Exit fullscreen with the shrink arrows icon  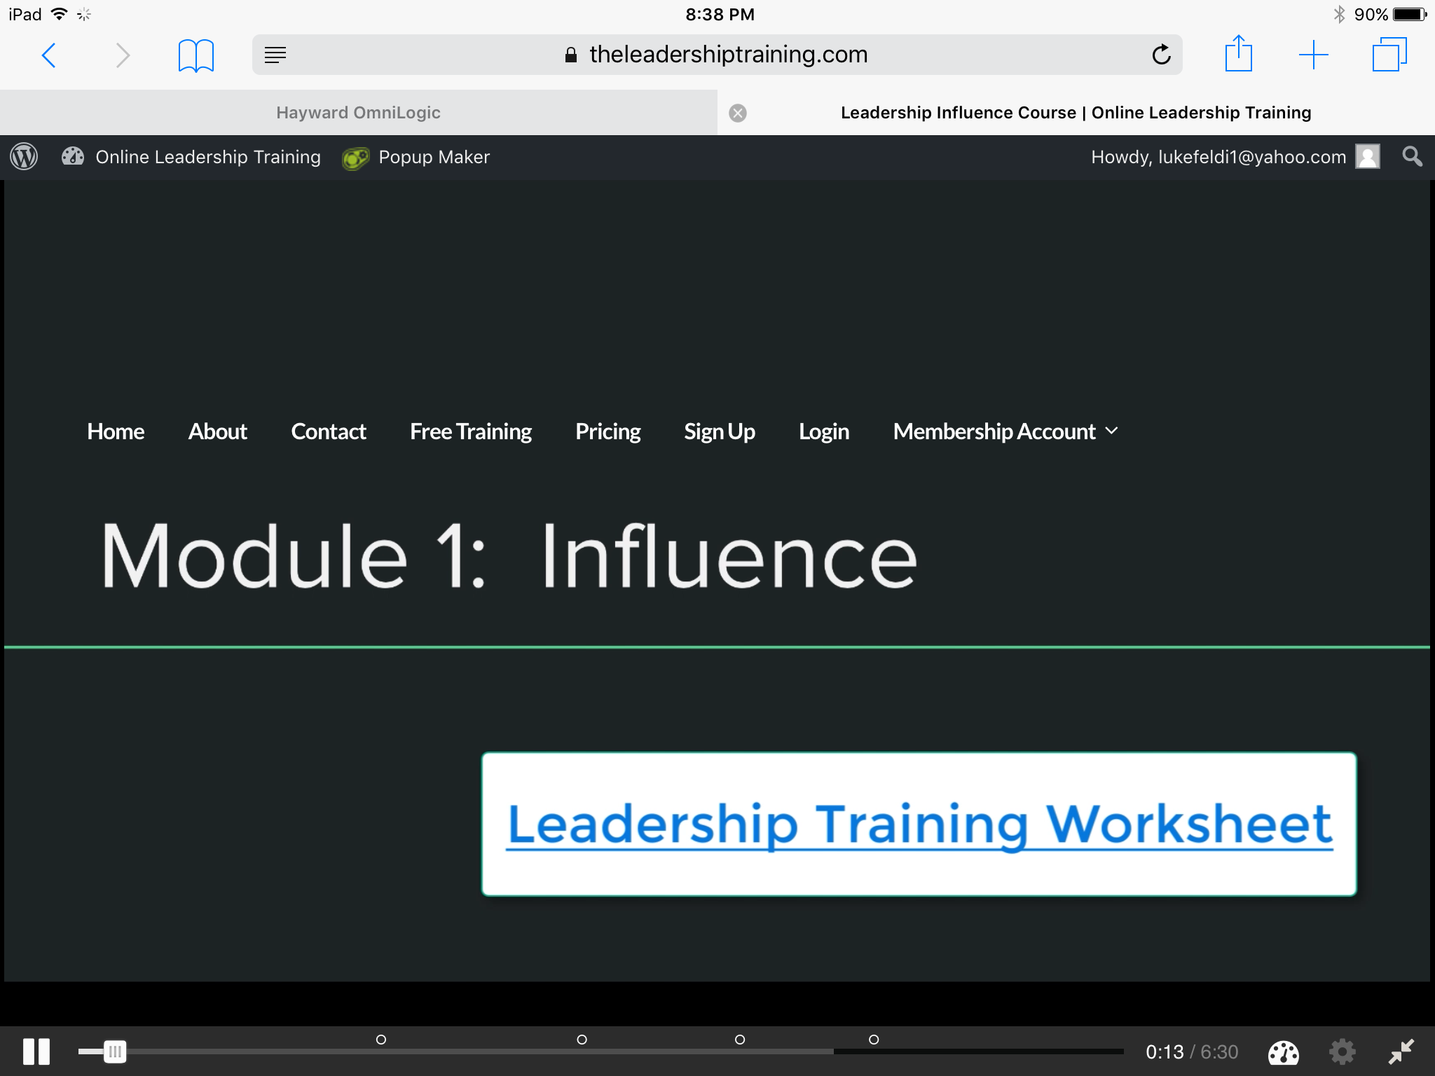click(1401, 1051)
